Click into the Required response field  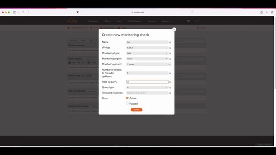pyautogui.click(x=147, y=93)
